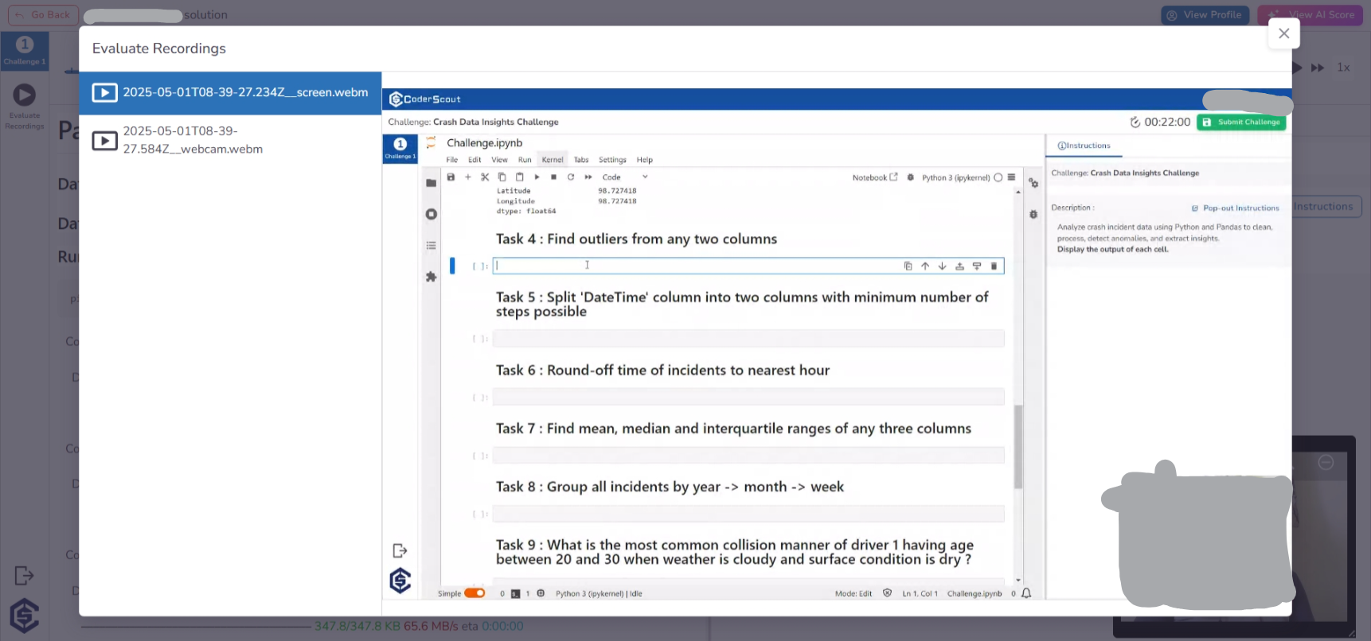
Task: Interrupt the kernel with the stop icon
Action: point(553,177)
